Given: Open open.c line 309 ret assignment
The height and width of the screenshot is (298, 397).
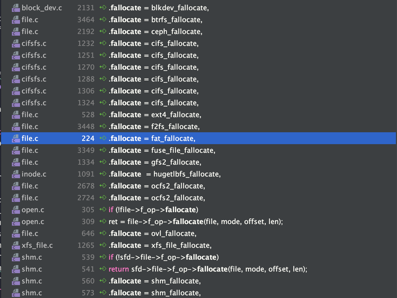Looking at the screenshot, I should [199, 222].
